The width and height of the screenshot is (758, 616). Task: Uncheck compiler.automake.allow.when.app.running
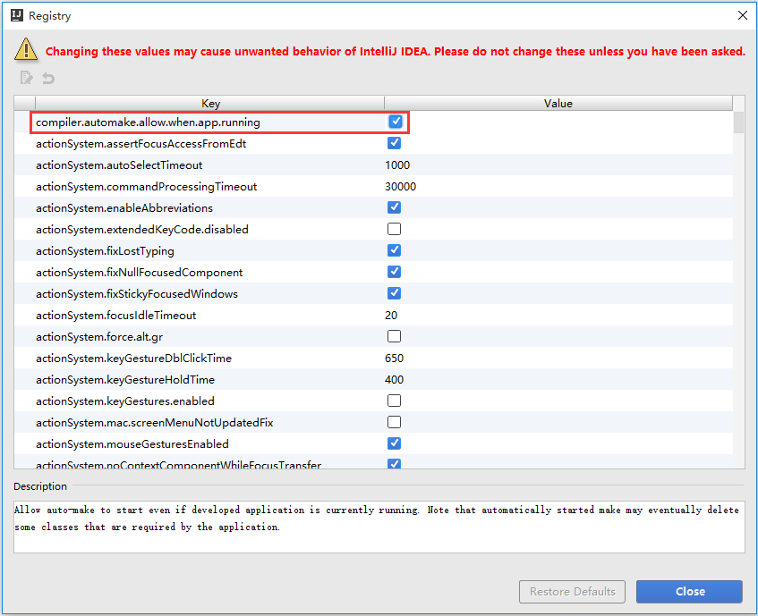point(396,122)
